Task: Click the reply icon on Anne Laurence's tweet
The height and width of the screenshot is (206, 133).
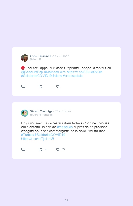Action: (x=23, y=87)
